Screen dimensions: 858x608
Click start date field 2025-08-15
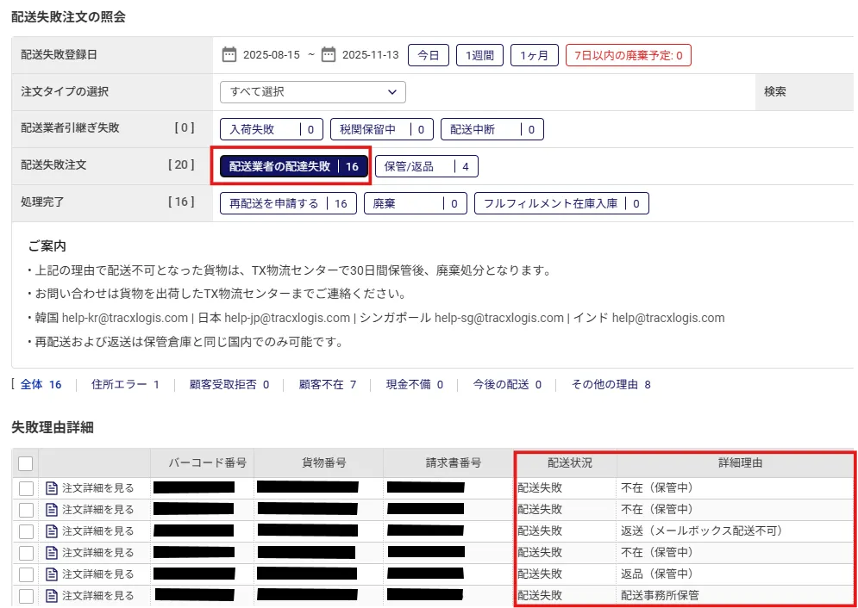click(272, 55)
